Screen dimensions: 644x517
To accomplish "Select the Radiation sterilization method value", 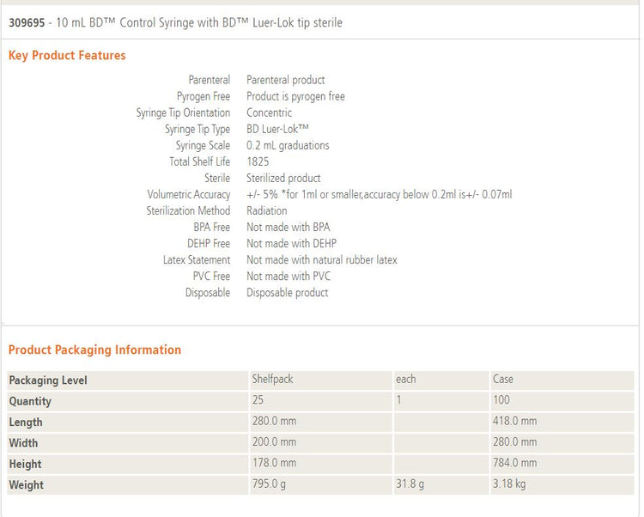I will [x=267, y=210].
